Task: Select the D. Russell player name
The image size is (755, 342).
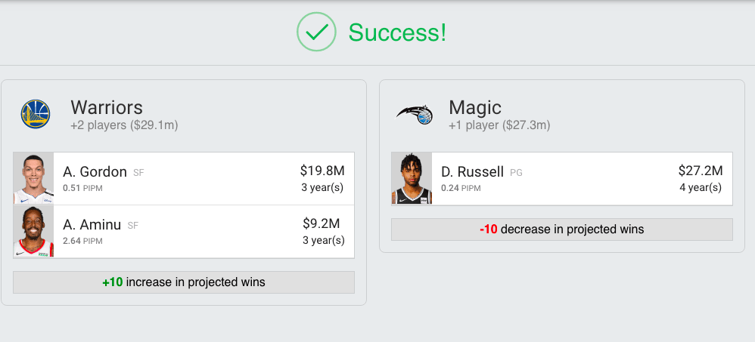Action: click(x=472, y=172)
